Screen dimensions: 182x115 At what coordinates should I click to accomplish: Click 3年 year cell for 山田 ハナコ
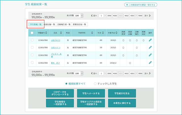coord(101,48)
